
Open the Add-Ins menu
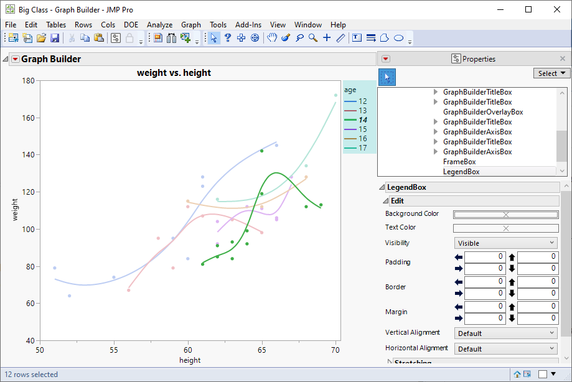[248, 25]
